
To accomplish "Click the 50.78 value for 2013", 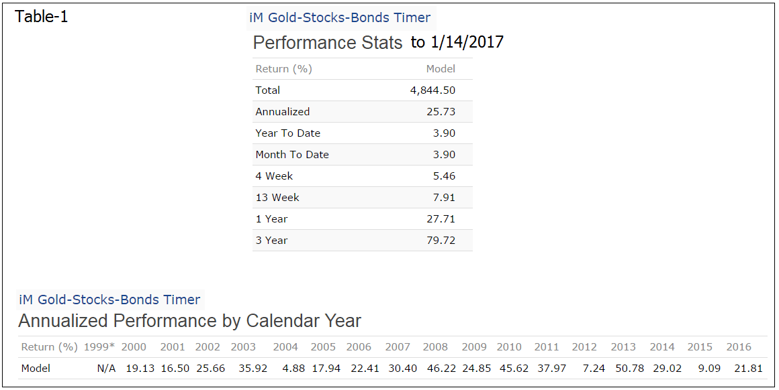I will [629, 369].
